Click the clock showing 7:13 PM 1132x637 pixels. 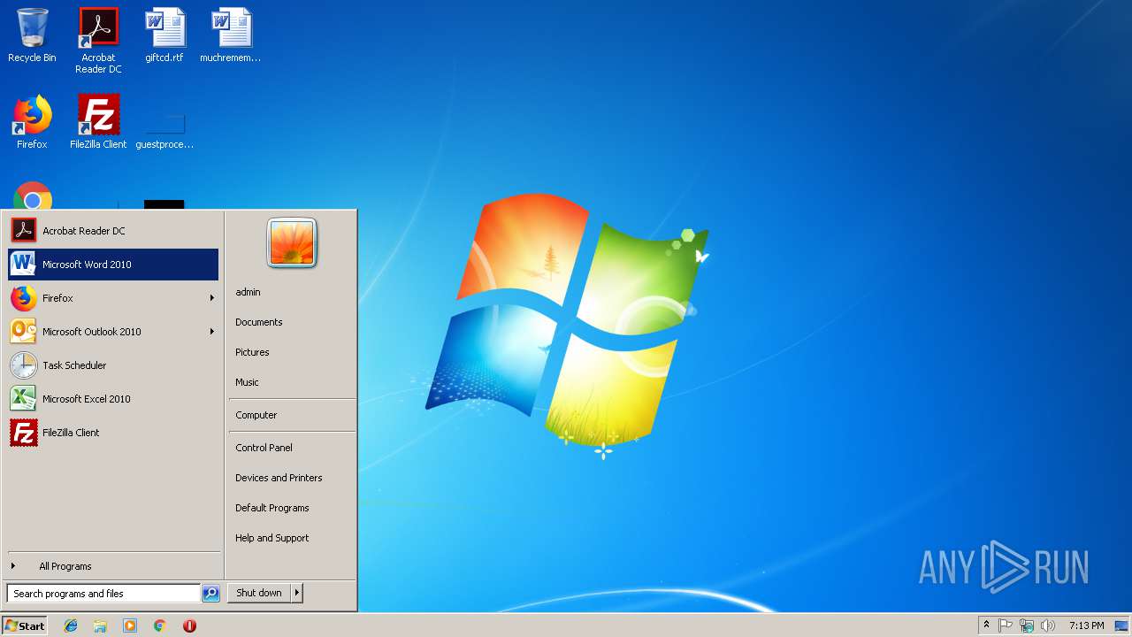tap(1086, 625)
